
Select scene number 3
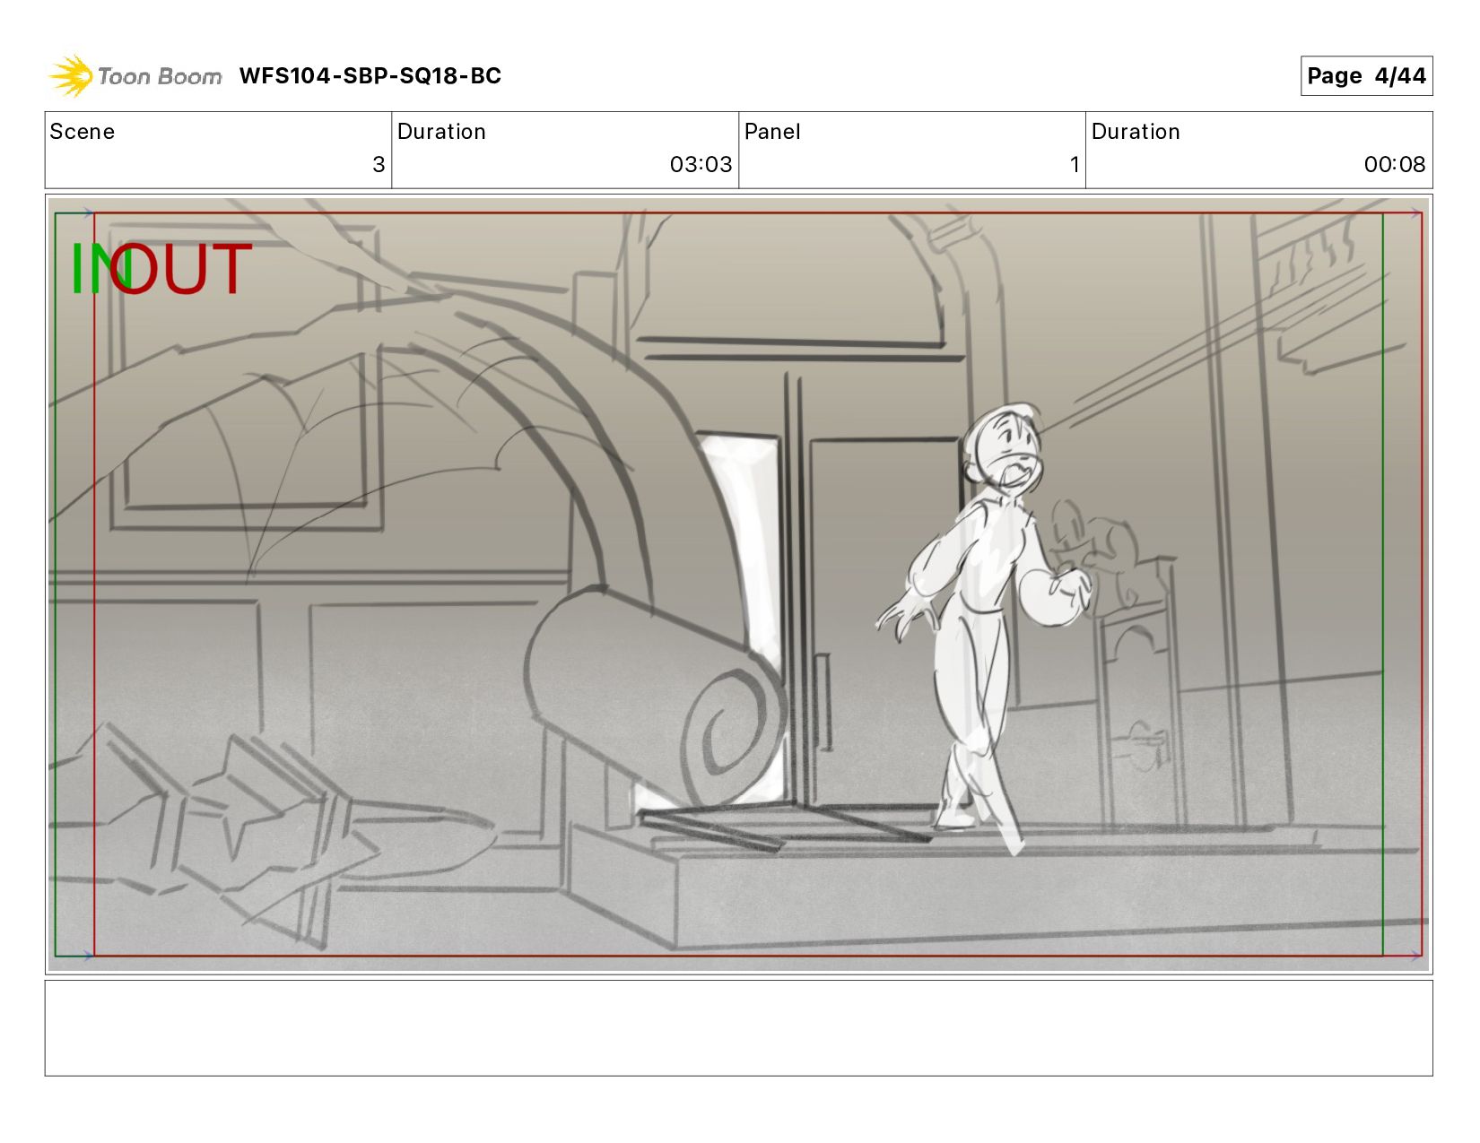point(379,165)
